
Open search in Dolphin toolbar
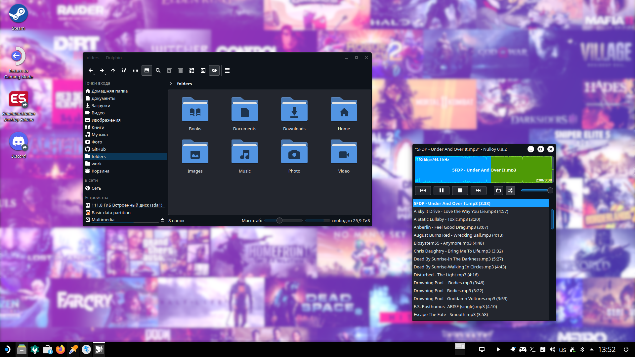[158, 70]
